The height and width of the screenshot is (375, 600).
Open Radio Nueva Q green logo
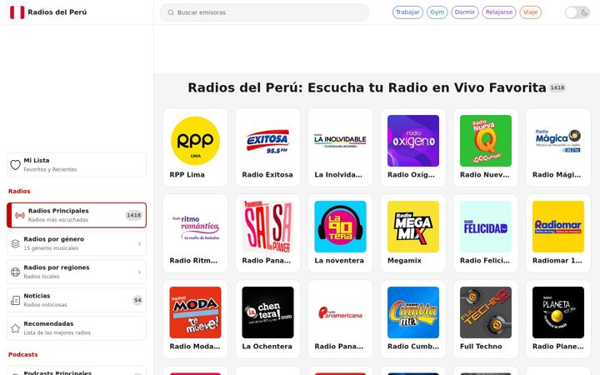[486, 141]
